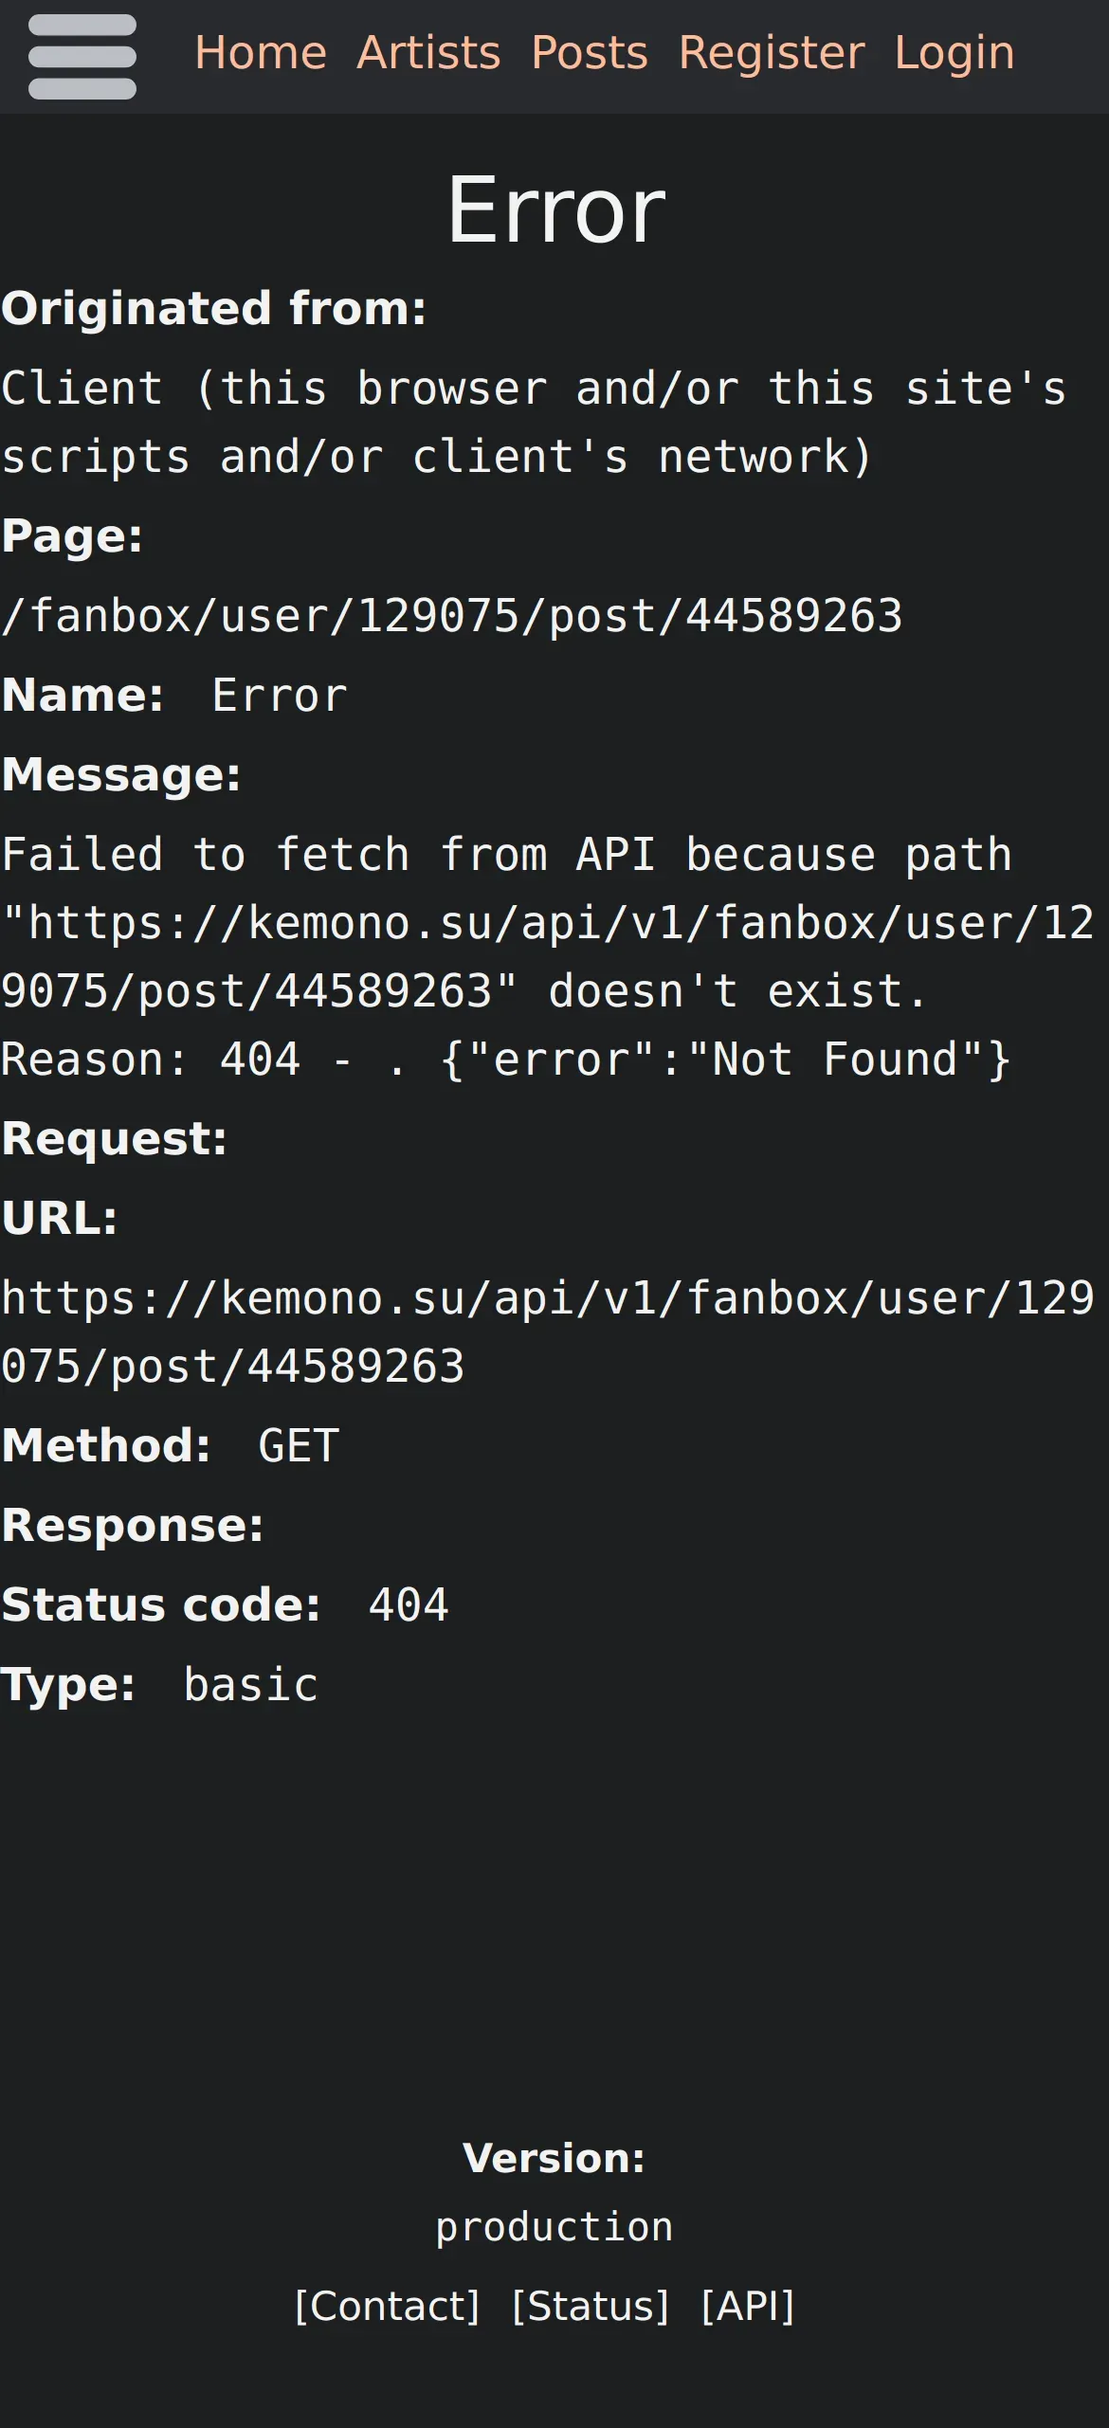1109x2428 pixels.
Task: Open the Artists navigation link
Action: tap(428, 53)
